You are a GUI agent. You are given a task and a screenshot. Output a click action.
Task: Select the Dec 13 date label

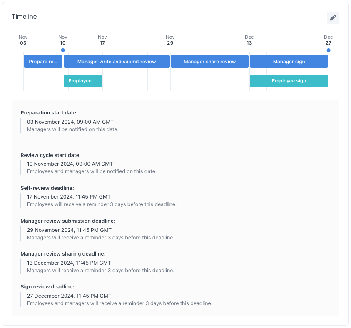click(249, 40)
